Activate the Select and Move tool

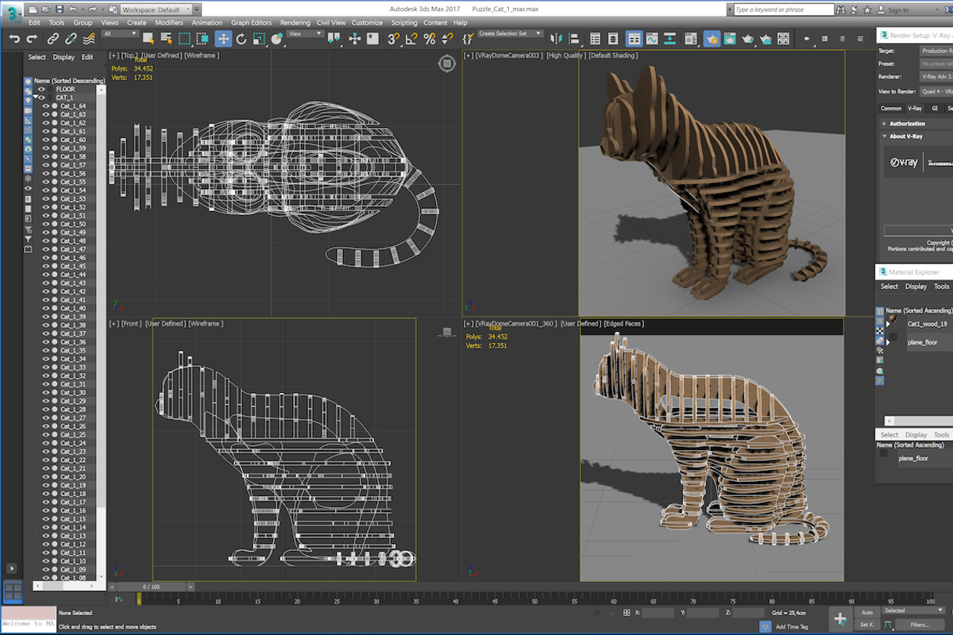223,38
